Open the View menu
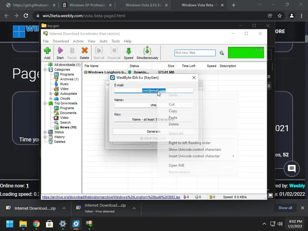This screenshot has width=308, height=231. (91, 41)
